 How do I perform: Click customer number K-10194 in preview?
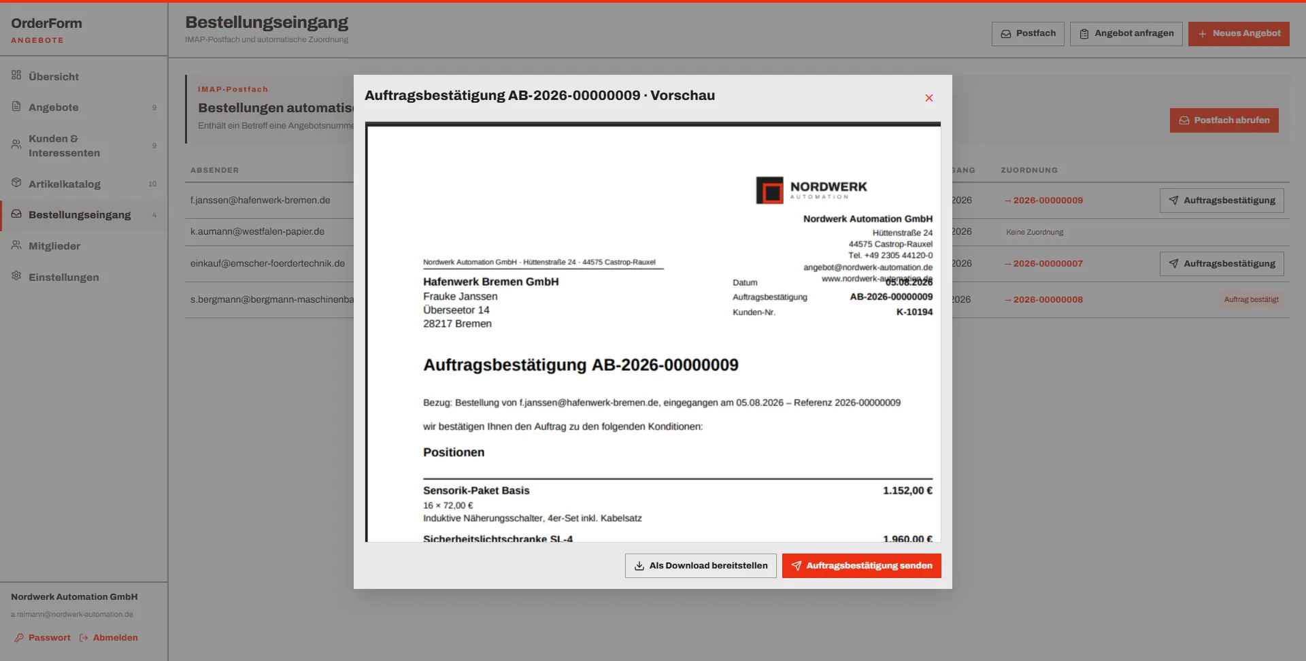coord(914,312)
